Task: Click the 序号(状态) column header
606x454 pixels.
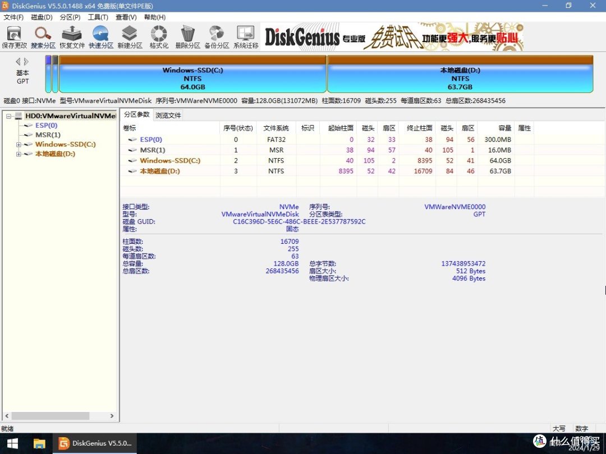Action: coord(238,128)
